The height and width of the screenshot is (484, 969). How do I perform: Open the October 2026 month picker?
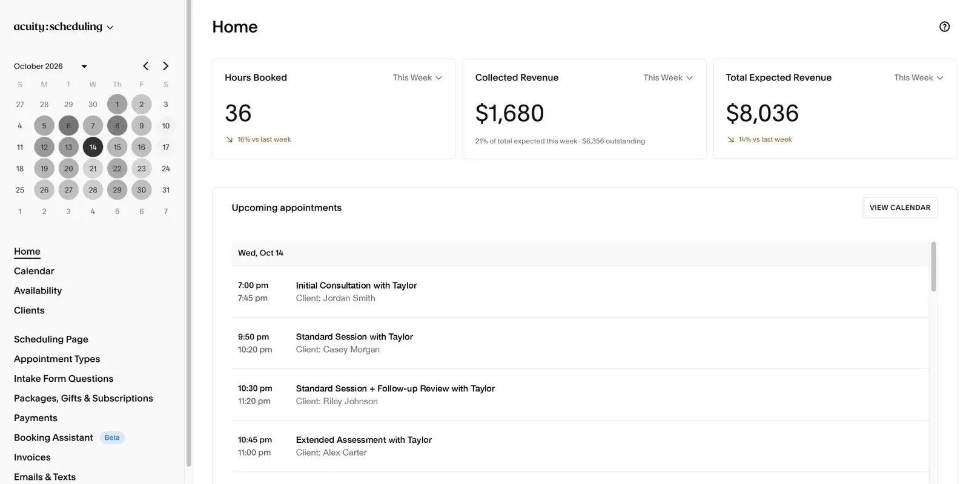tap(51, 66)
